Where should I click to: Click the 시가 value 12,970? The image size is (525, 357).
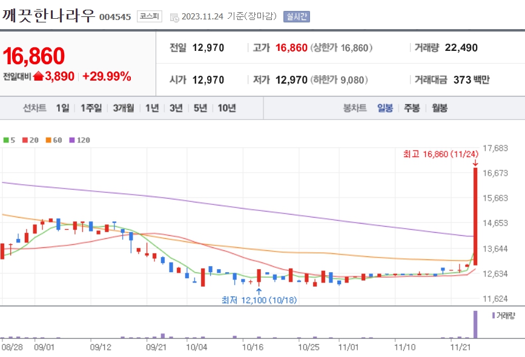pos(208,80)
